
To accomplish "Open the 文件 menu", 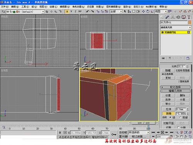I will 5,7.
